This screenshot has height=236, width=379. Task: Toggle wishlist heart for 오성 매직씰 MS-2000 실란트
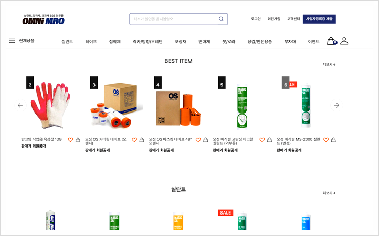point(326,140)
